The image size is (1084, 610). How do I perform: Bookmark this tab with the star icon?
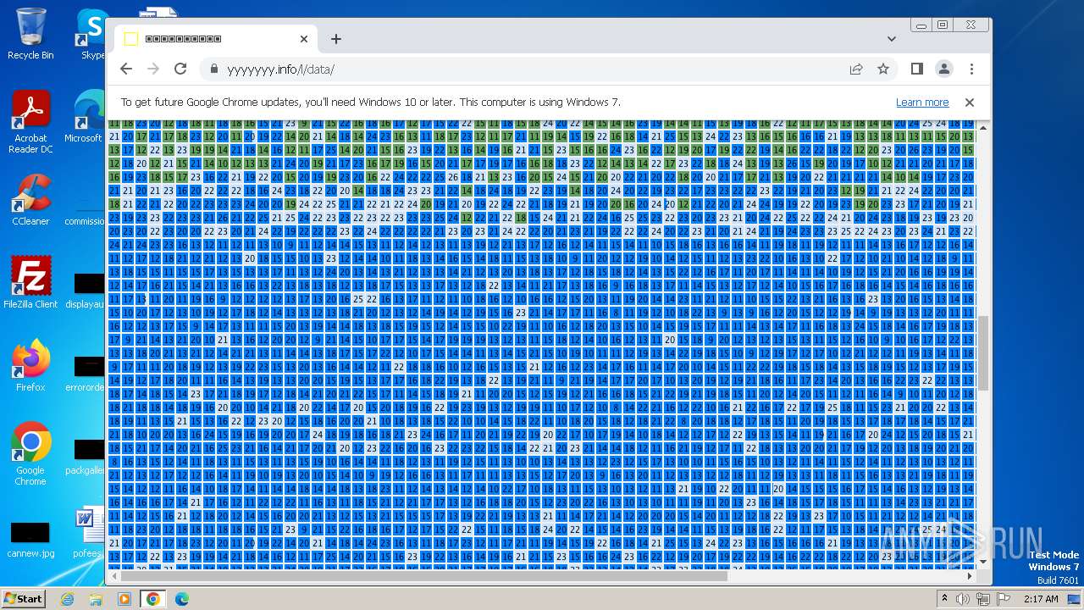click(x=883, y=69)
